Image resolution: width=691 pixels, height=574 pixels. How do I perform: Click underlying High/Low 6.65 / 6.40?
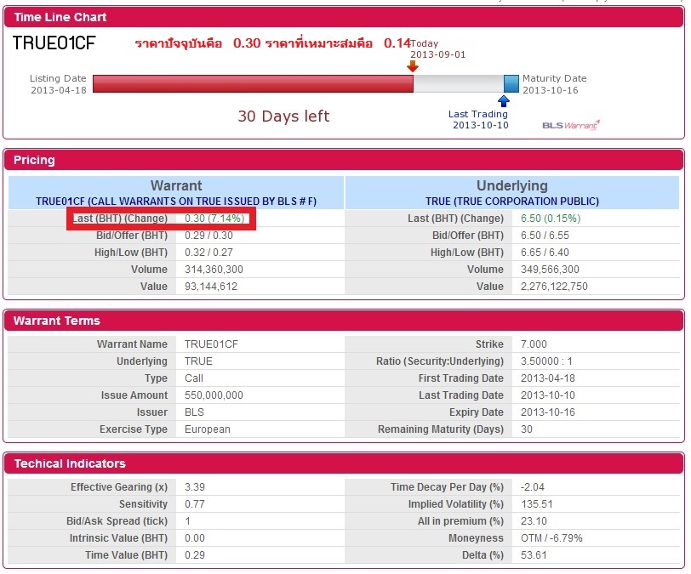coord(545,253)
